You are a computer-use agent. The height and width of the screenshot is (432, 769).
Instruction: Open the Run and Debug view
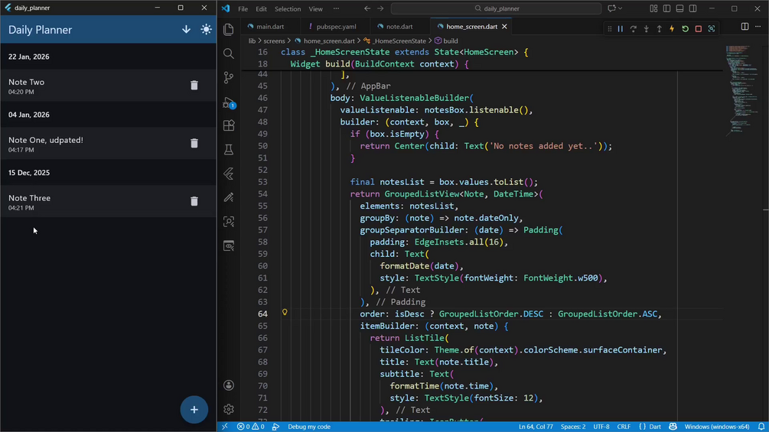pyautogui.click(x=229, y=102)
